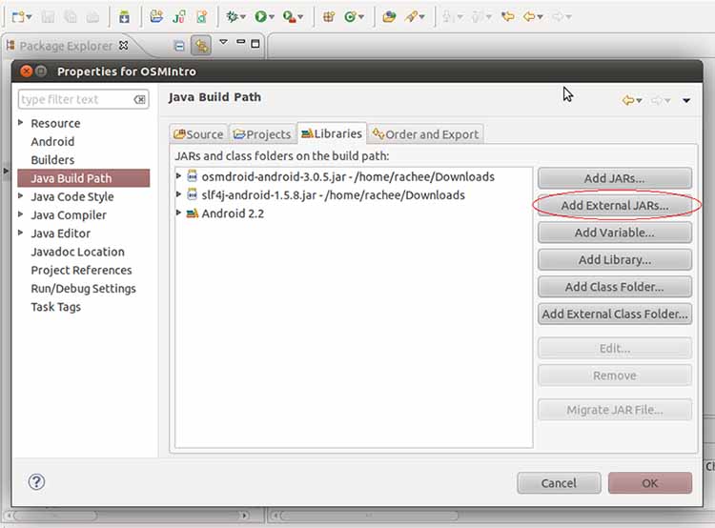The width and height of the screenshot is (715, 528).
Task: Click the green Run toolbar icon
Action: 261,17
